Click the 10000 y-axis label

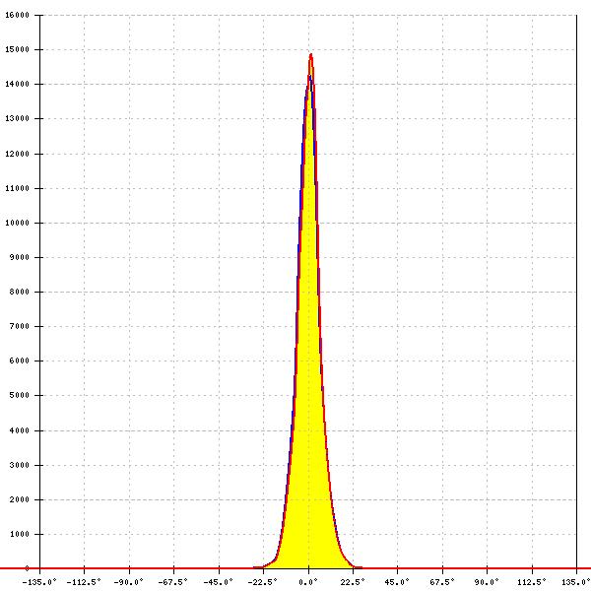tap(18, 223)
